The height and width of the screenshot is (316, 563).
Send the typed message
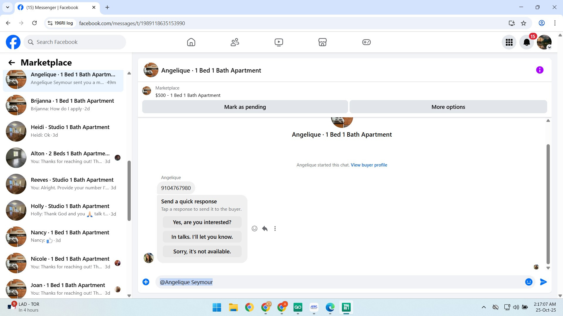pos(543,282)
